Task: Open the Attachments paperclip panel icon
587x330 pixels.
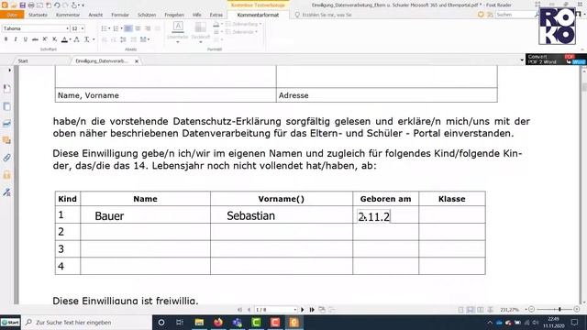Action: [7, 158]
